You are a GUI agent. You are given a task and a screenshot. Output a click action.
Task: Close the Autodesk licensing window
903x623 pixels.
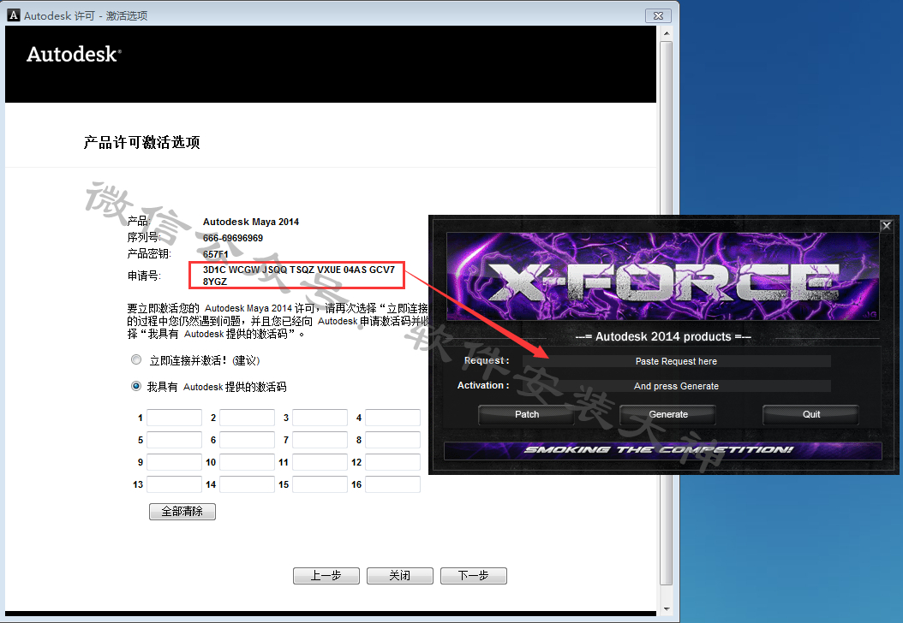click(658, 15)
